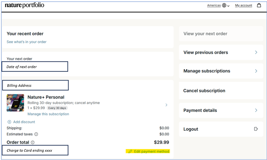Select the Every 30 days badge
Image resolution: width=267 pixels, height=160 pixels.
(57, 108)
